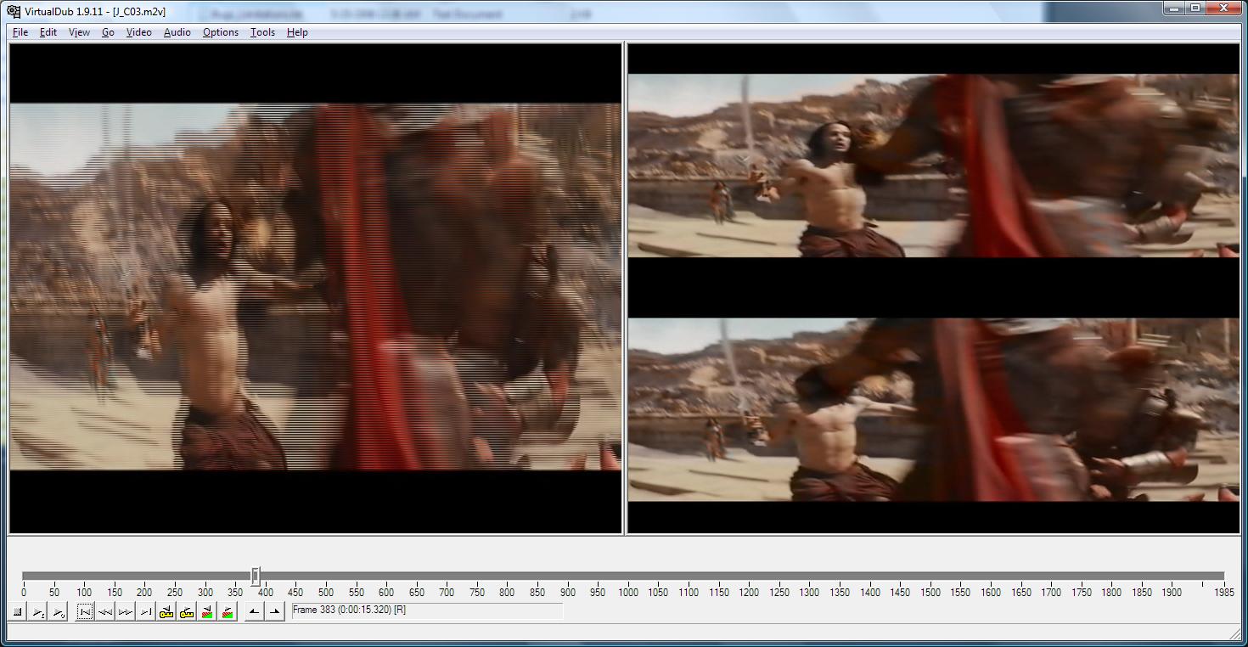This screenshot has height=647, width=1248.
Task: Open the Audio menu
Action: point(177,32)
